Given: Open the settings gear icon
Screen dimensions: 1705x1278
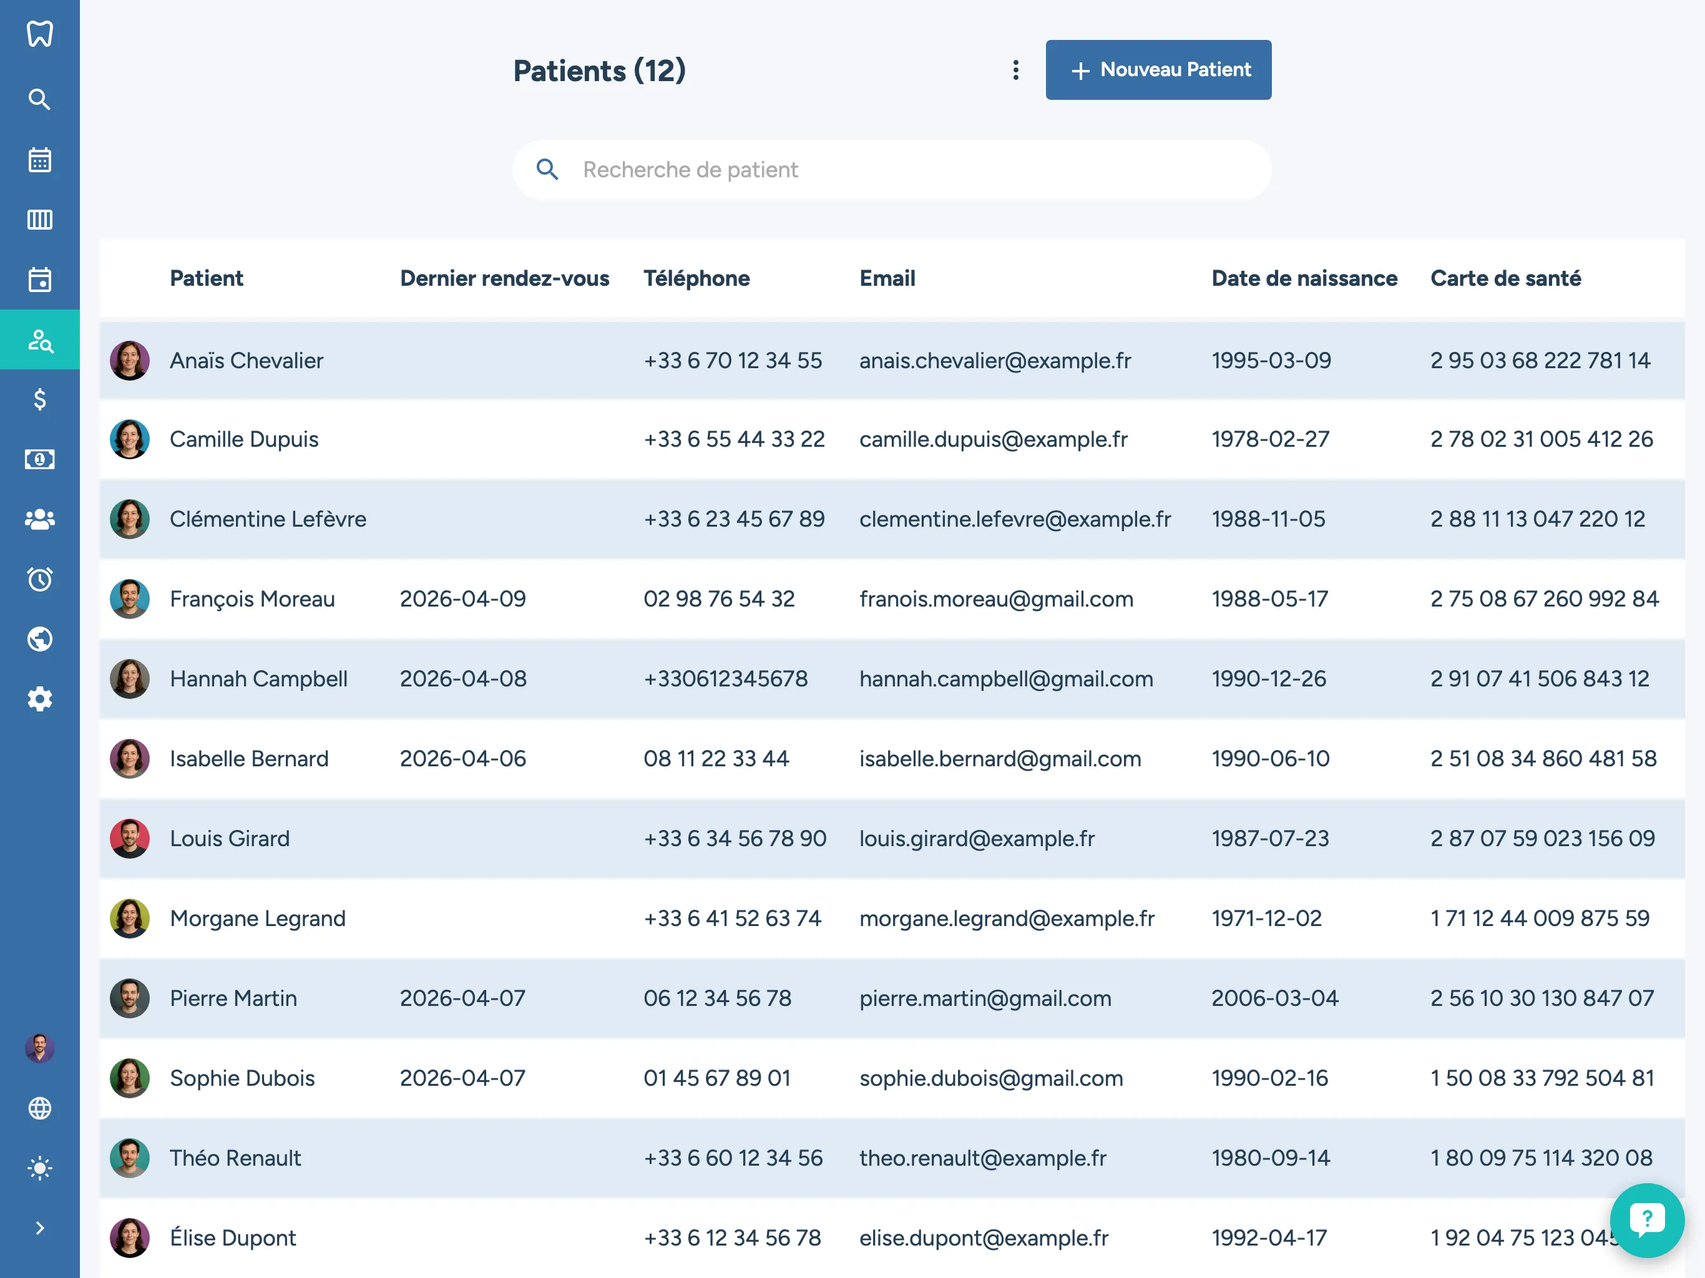Looking at the screenshot, I should [x=39, y=699].
